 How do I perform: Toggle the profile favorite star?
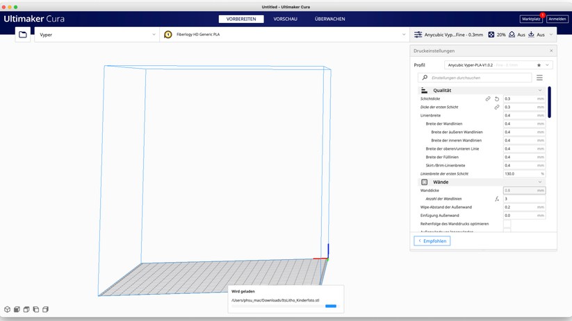pyautogui.click(x=539, y=65)
